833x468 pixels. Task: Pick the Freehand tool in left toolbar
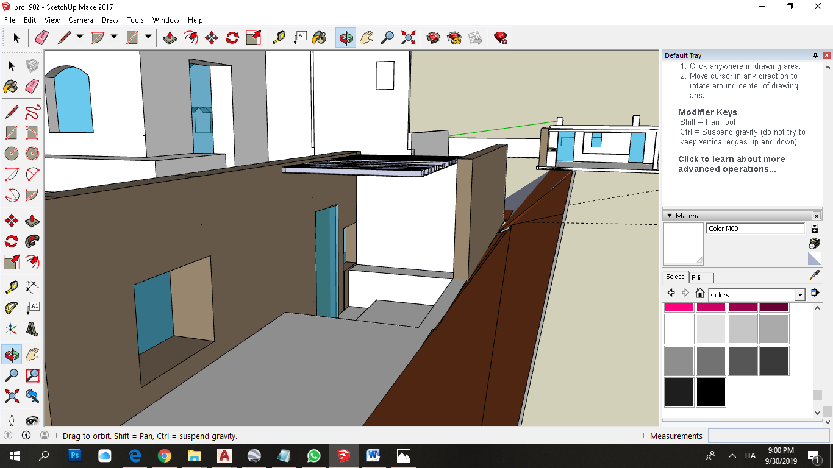[32, 112]
